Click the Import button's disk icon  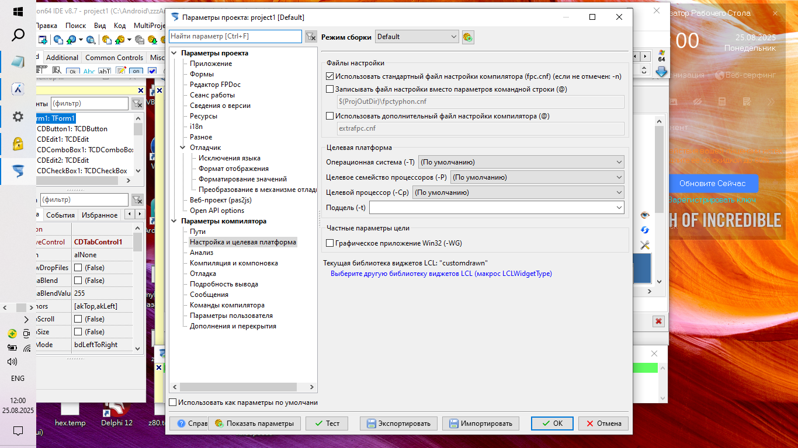[x=453, y=423]
